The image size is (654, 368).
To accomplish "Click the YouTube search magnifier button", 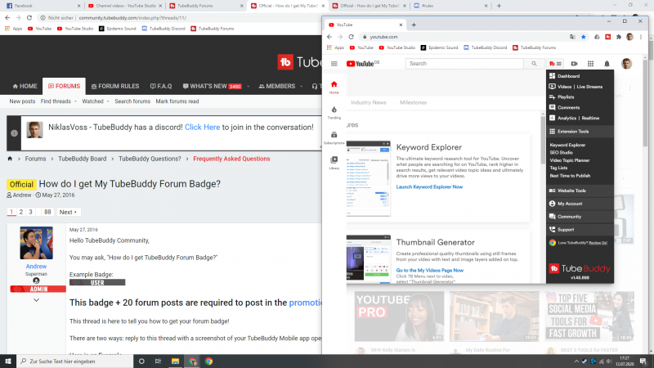I will 535,63.
